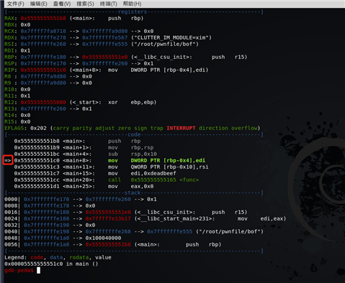Click the overflow flag in EFLAGS

(x=244, y=129)
